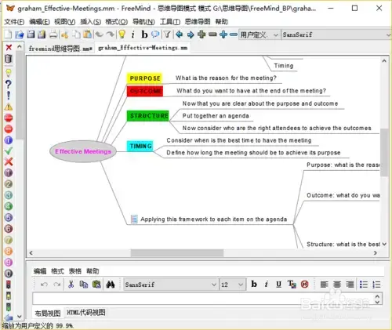Select the Effective Meetings root node
Screen dimensions: 392x330
coord(83,151)
